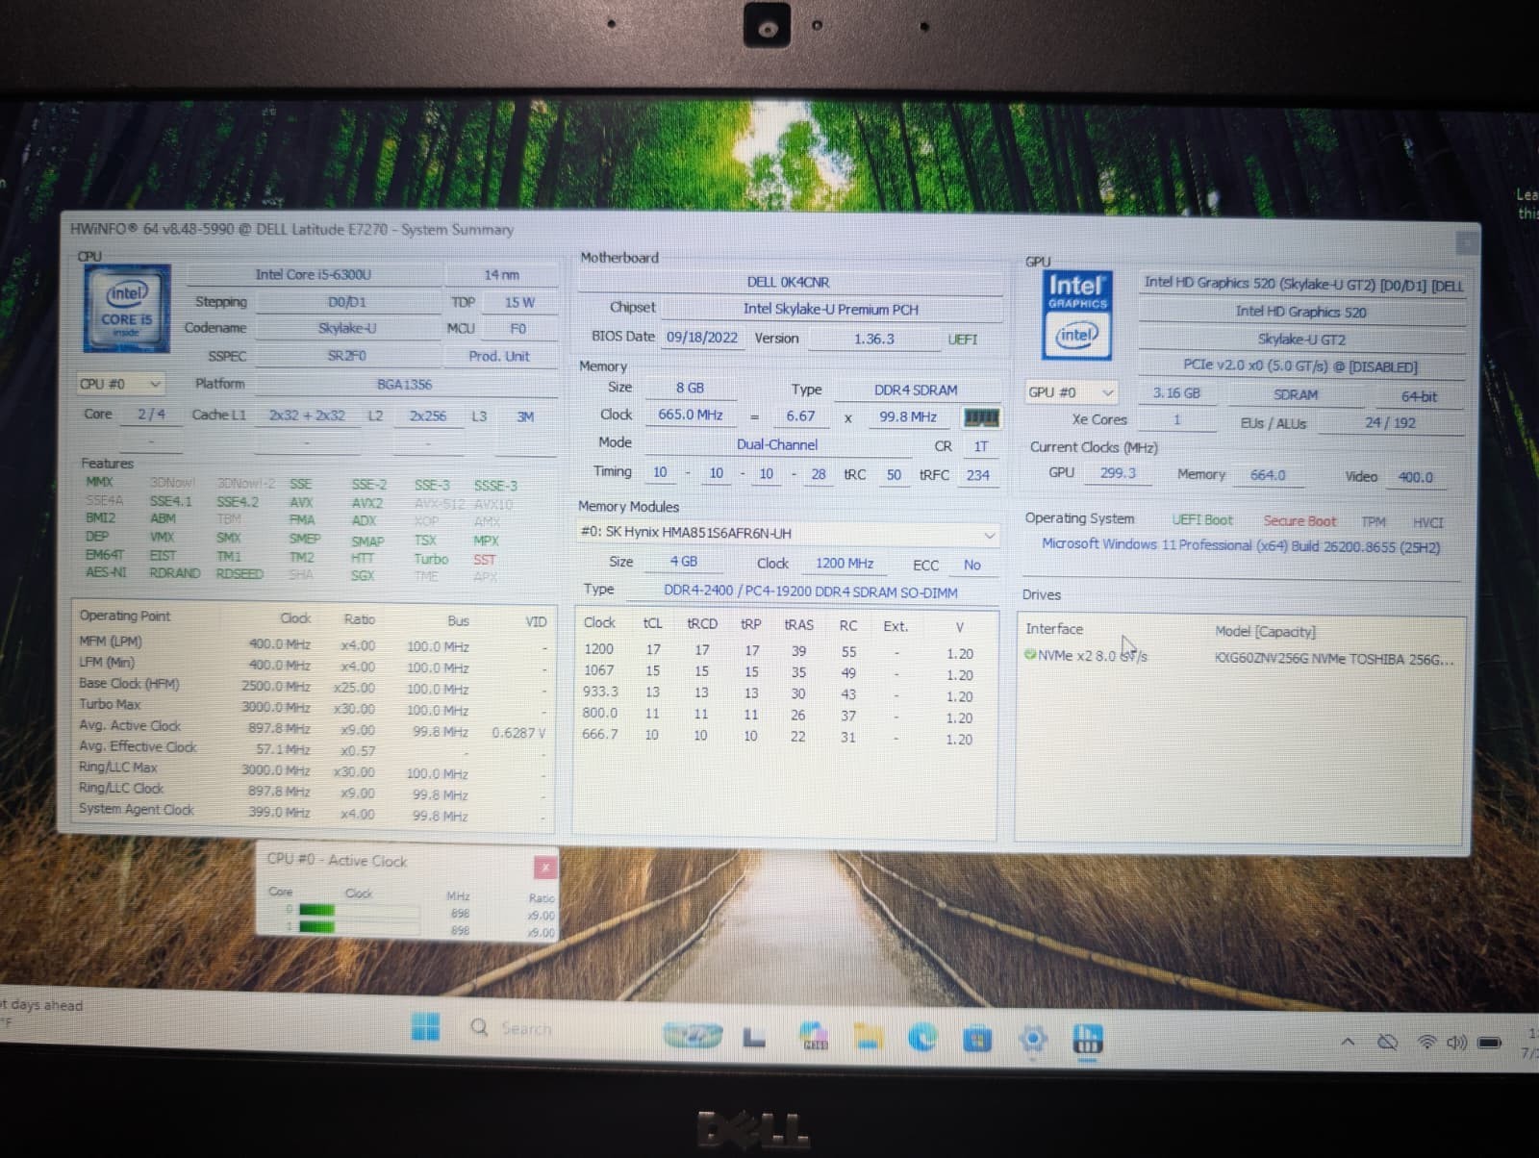Viewport: 1539px width, 1158px height.
Task: Open the Wi-Fi network tray icon
Action: click(x=1427, y=1042)
